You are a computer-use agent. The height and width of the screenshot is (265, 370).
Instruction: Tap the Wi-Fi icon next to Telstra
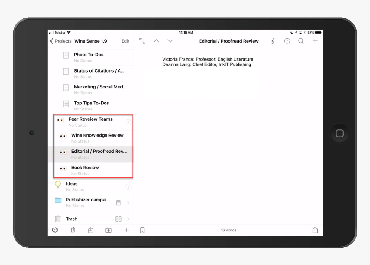click(68, 32)
